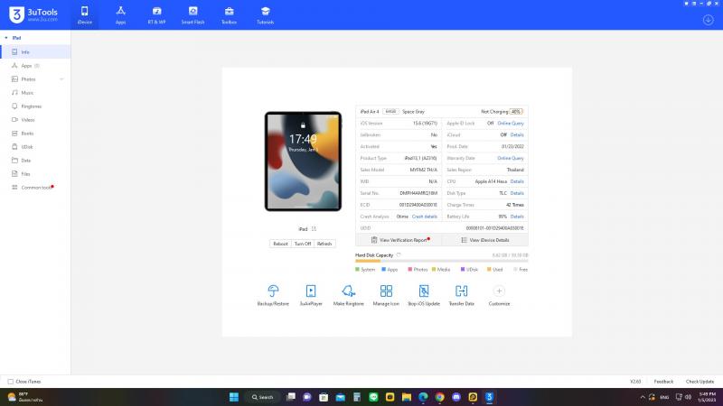Click the download manager arrow icon
This screenshot has height=406, width=723.
[x=709, y=20]
